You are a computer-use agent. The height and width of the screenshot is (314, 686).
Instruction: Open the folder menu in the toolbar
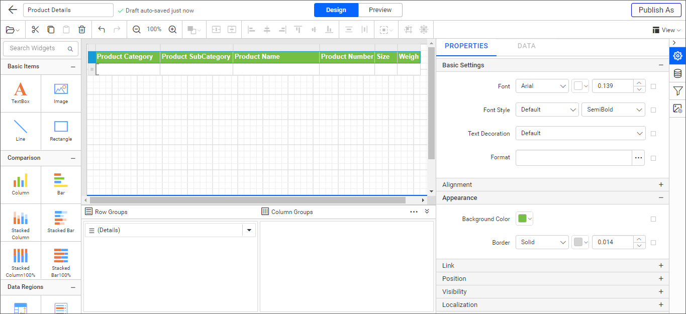click(13, 30)
